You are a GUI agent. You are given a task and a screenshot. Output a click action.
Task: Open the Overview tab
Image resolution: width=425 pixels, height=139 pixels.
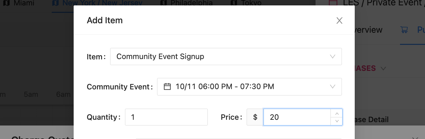point(368,30)
